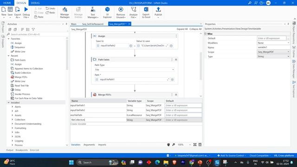Viewport: 297px width, 167px height.
Task: Open options menu of Path Exists activity
Action: click(172, 60)
